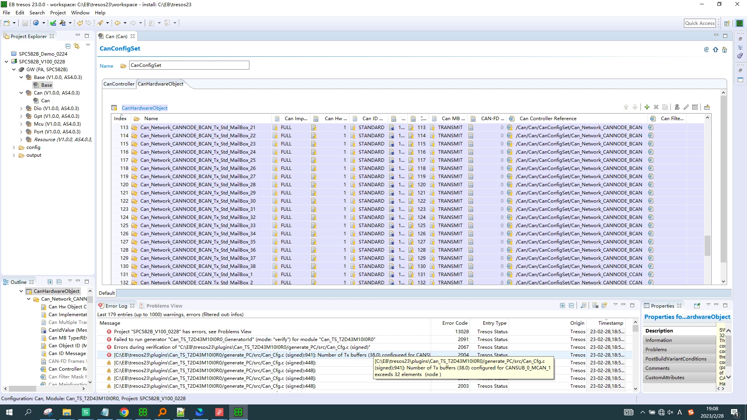Click the CanHardwareObject link above the table
This screenshot has height=420, width=747.
coord(144,108)
